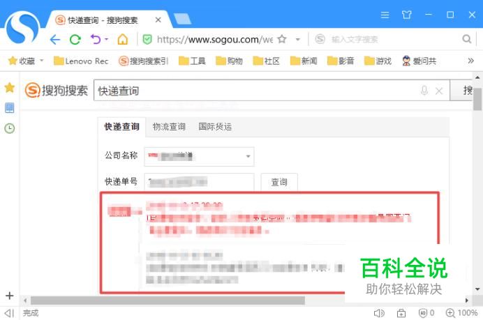Open the browser hamburger menu
Screen dimensions: 483x320
point(385,15)
